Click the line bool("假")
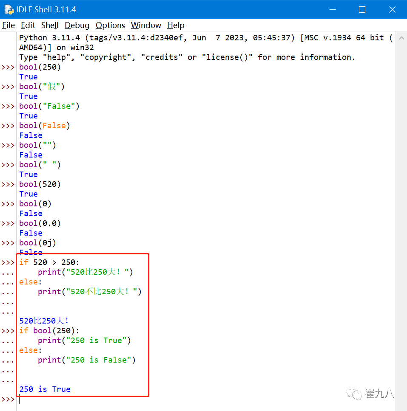Image resolution: width=407 pixels, height=411 pixels. [x=42, y=87]
